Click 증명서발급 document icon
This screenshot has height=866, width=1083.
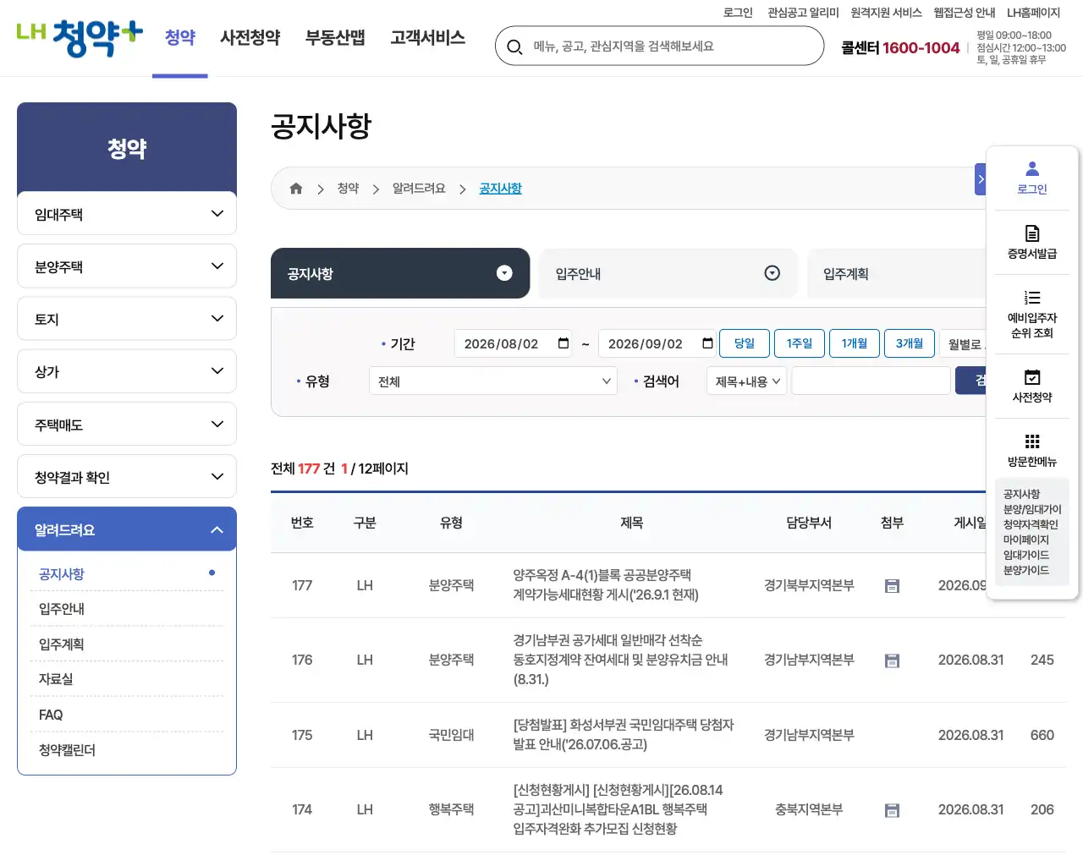click(x=1032, y=233)
